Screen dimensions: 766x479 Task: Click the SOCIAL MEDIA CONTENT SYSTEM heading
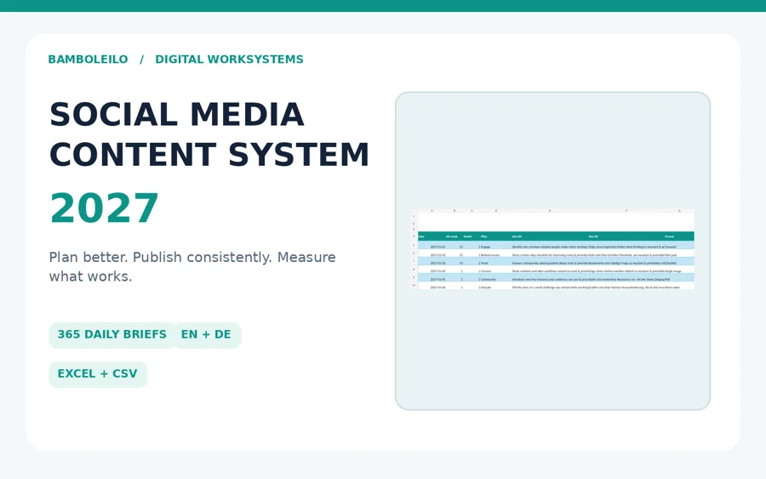click(209, 134)
